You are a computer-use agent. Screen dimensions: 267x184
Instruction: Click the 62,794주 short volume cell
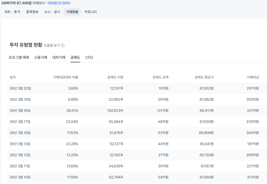tap(116, 177)
